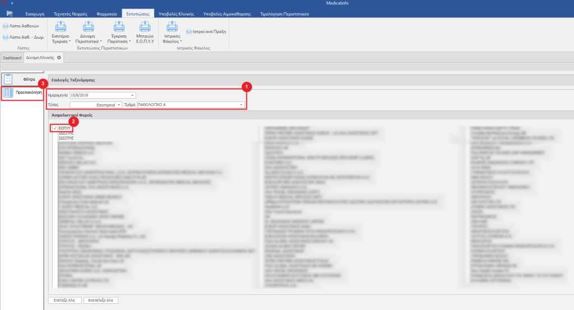This screenshot has height=310, width=574.
Task: Open the Εισιτήριο Έγκριση print icon
Action: (60, 27)
